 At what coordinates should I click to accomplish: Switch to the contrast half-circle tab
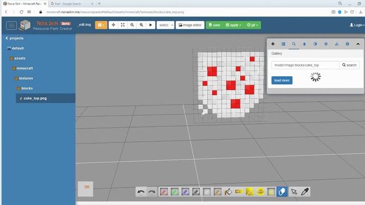point(315,44)
